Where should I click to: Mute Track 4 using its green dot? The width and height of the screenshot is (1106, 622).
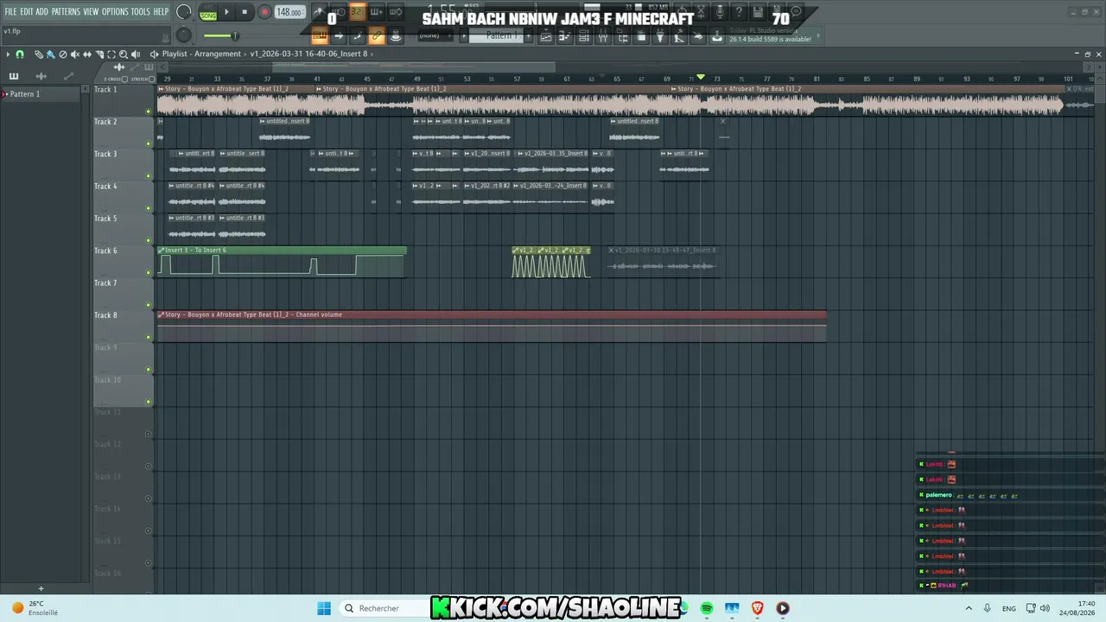pyautogui.click(x=149, y=208)
